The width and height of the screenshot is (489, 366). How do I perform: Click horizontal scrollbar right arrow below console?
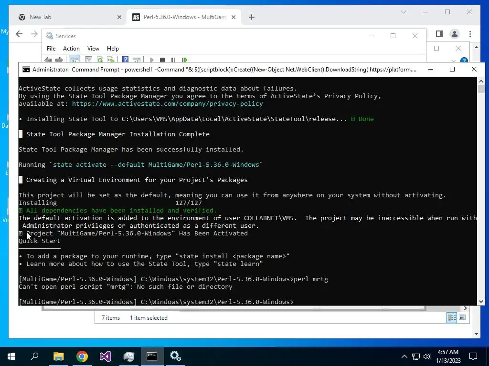pyautogui.click(x=465, y=308)
